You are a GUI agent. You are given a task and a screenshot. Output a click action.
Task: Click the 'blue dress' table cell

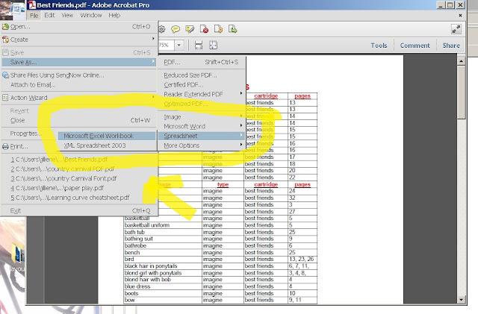tap(163, 286)
